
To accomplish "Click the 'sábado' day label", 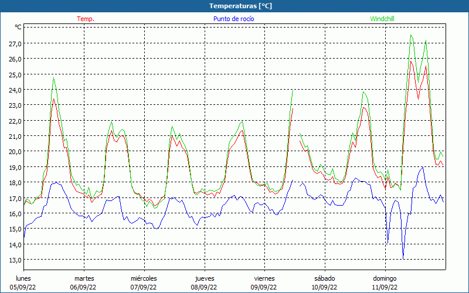I will (x=325, y=278).
